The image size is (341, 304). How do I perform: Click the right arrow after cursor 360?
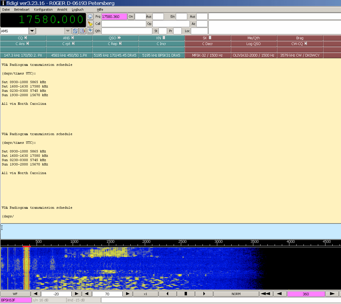(x=332, y=294)
